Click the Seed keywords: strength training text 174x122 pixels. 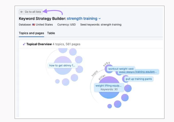pyautogui.click(x=101, y=25)
